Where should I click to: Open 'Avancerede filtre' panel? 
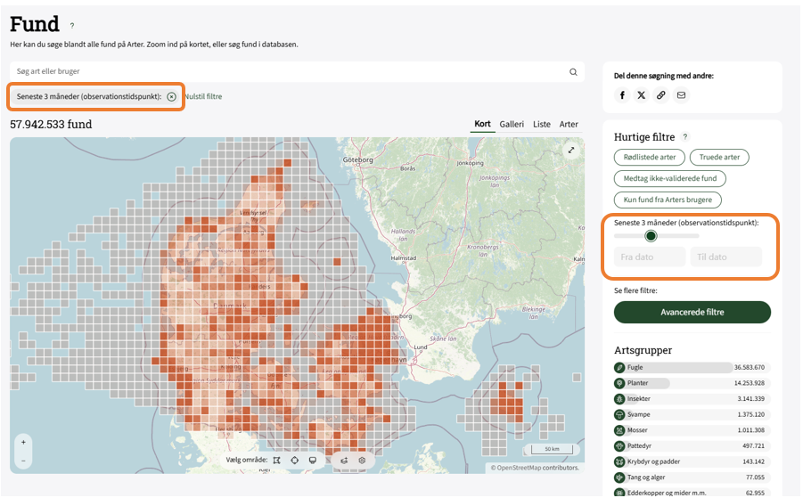pos(692,313)
